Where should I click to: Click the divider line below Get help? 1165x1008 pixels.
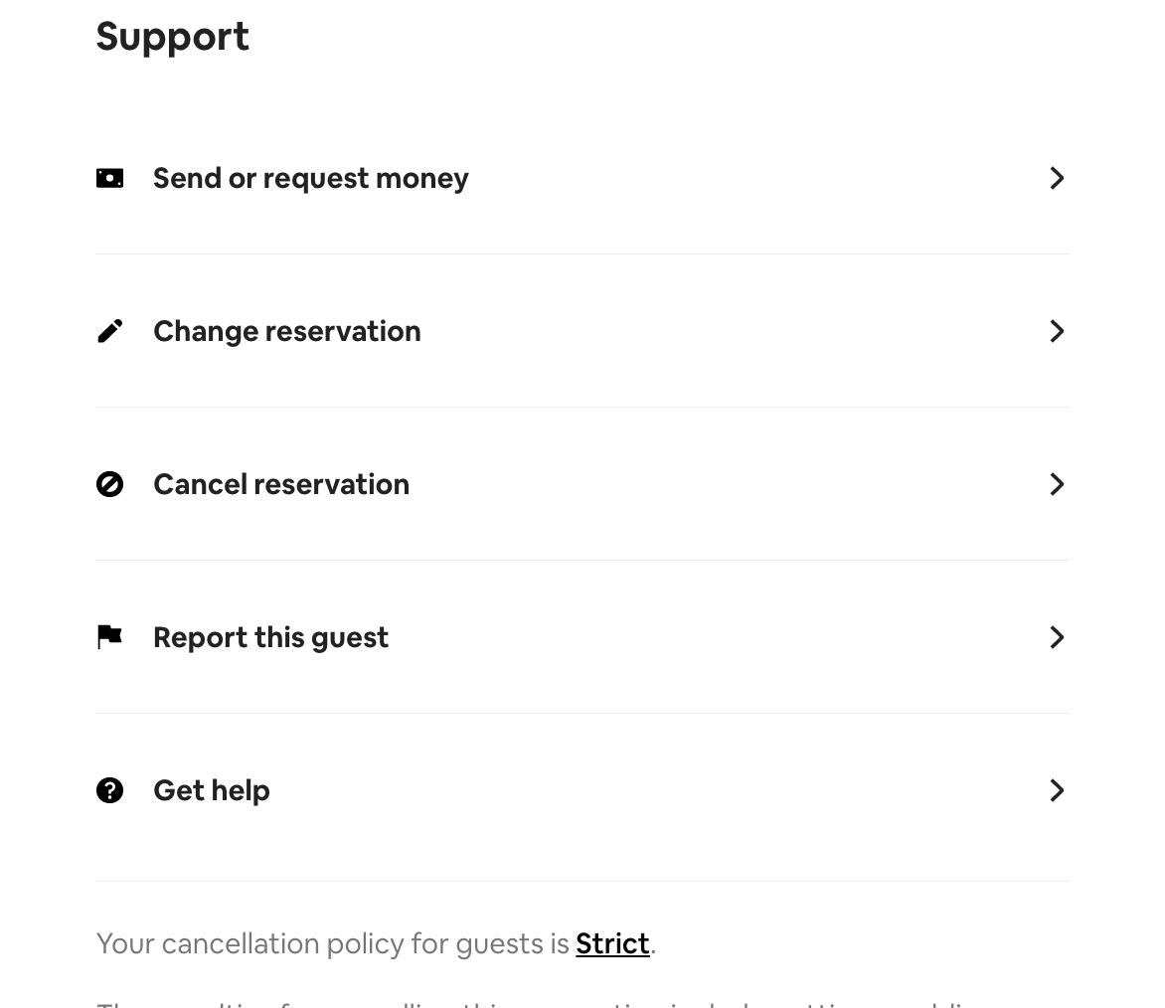(582, 881)
